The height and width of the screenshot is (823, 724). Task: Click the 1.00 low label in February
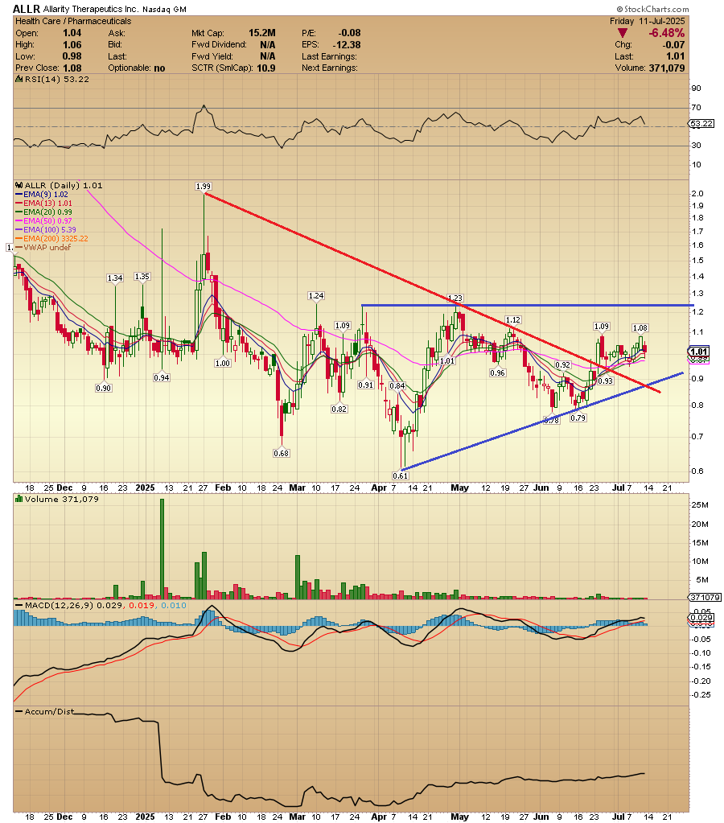click(223, 363)
